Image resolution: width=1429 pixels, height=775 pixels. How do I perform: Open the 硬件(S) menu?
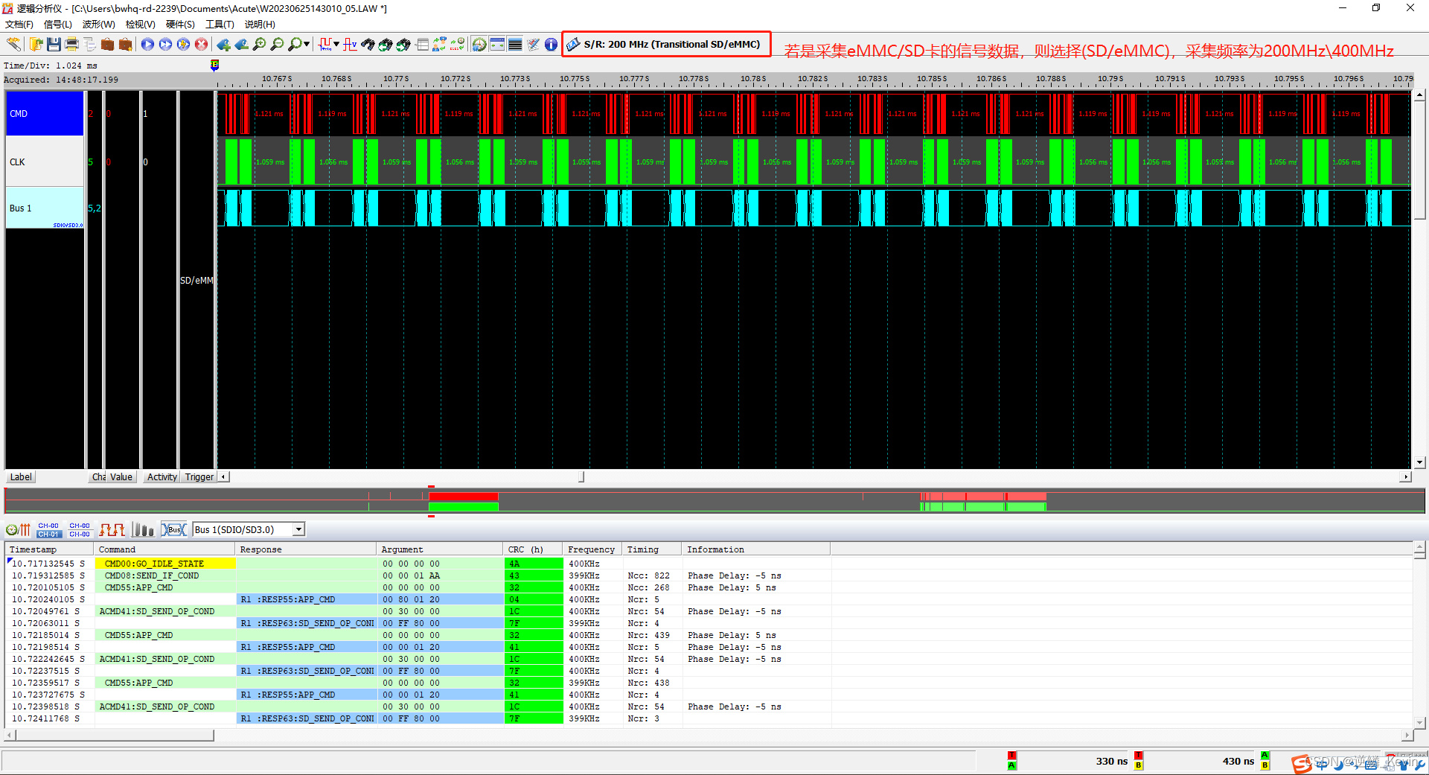click(180, 25)
